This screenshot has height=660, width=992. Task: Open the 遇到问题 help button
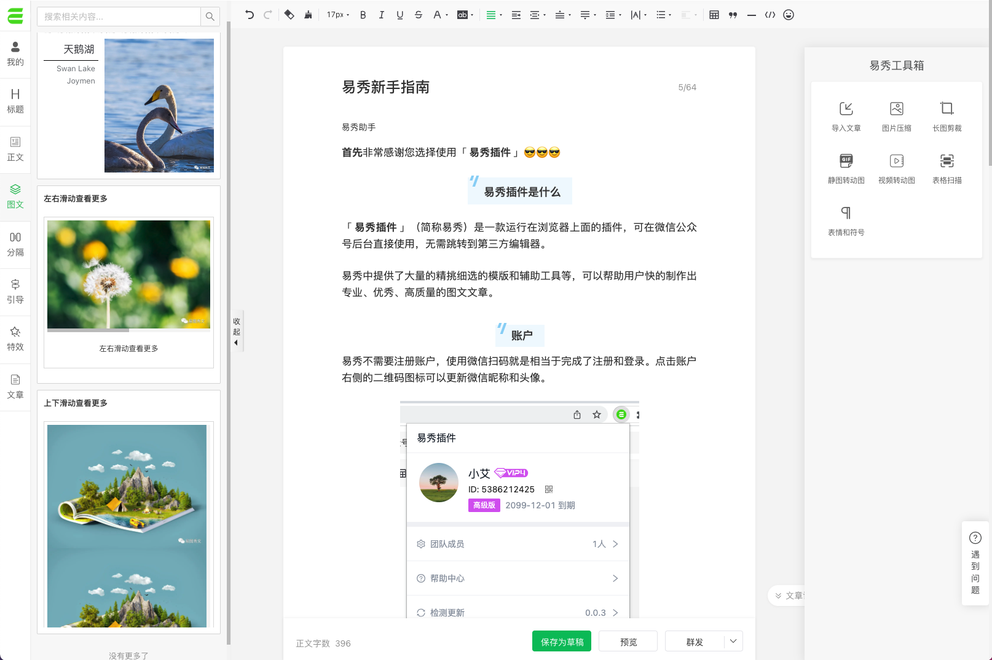click(975, 564)
